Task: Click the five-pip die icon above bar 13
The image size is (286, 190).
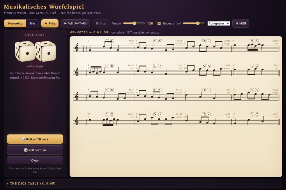Action: coord(112,114)
